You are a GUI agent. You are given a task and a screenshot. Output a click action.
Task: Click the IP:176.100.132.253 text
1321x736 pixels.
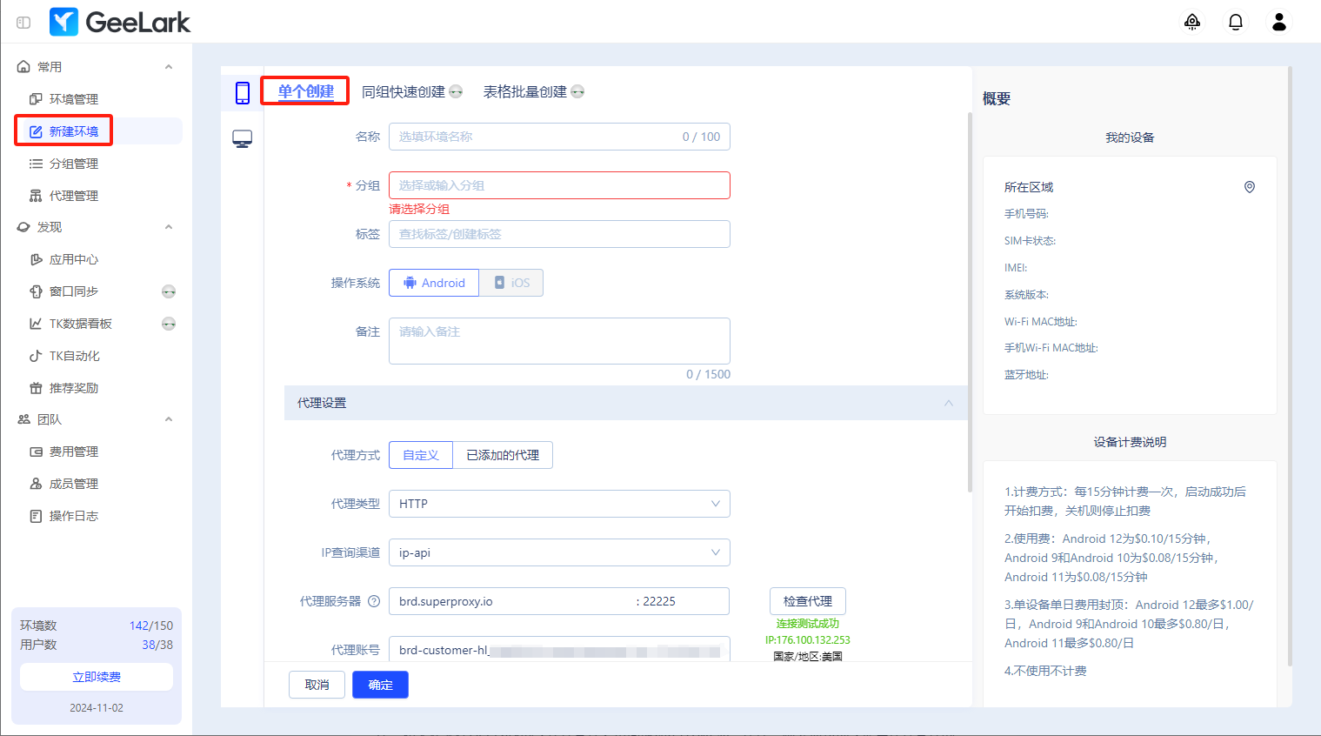(808, 640)
